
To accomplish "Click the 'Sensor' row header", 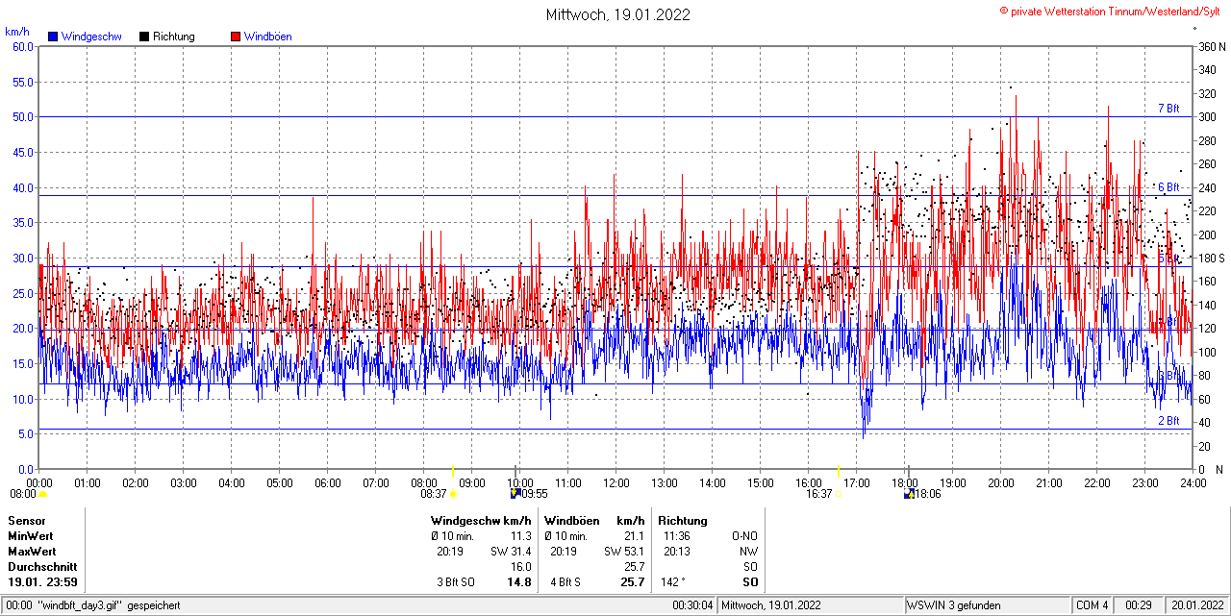I will coord(26,521).
